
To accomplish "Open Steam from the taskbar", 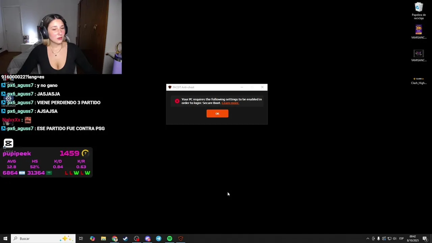I will click(125, 239).
